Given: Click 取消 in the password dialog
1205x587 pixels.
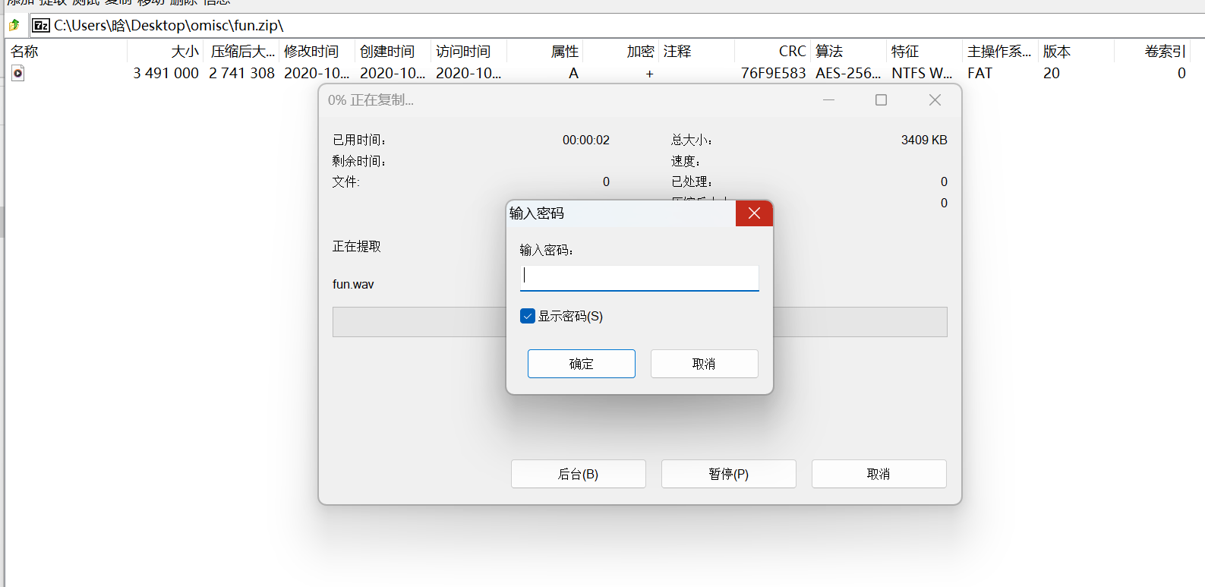Looking at the screenshot, I should click(704, 364).
